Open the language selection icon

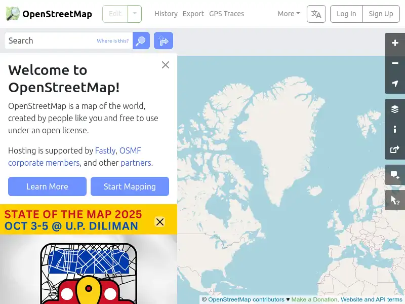[x=316, y=14]
